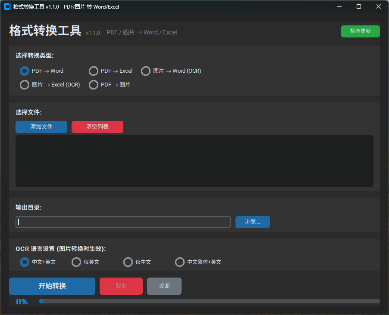The image size is (389, 315).
Task: Select 中文繁体+英文 OCR language
Action: [x=198, y=262]
